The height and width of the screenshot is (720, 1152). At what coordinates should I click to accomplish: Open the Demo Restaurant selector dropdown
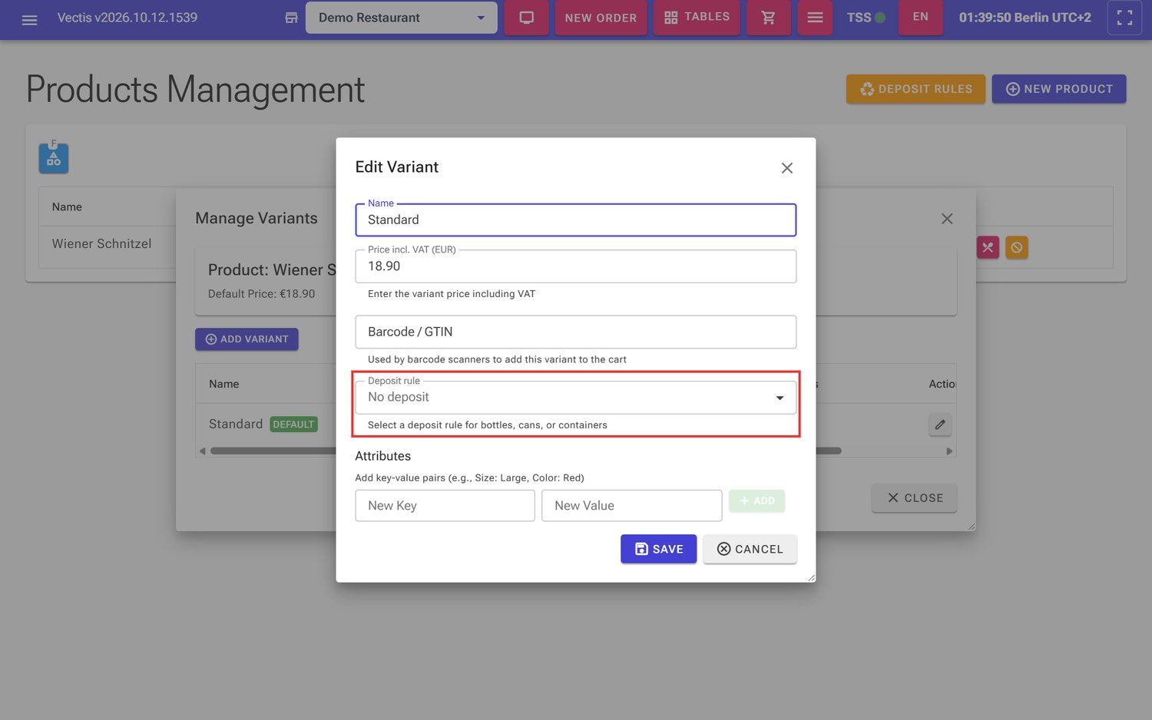pos(401,18)
